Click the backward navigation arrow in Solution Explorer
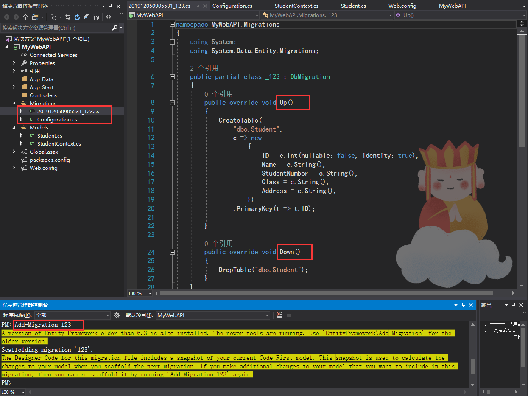Screen dimensions: 528x396 (6, 17)
